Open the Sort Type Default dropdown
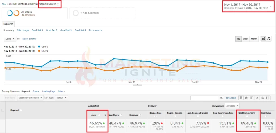Viewport: 276px width, 133px height. (61, 98)
